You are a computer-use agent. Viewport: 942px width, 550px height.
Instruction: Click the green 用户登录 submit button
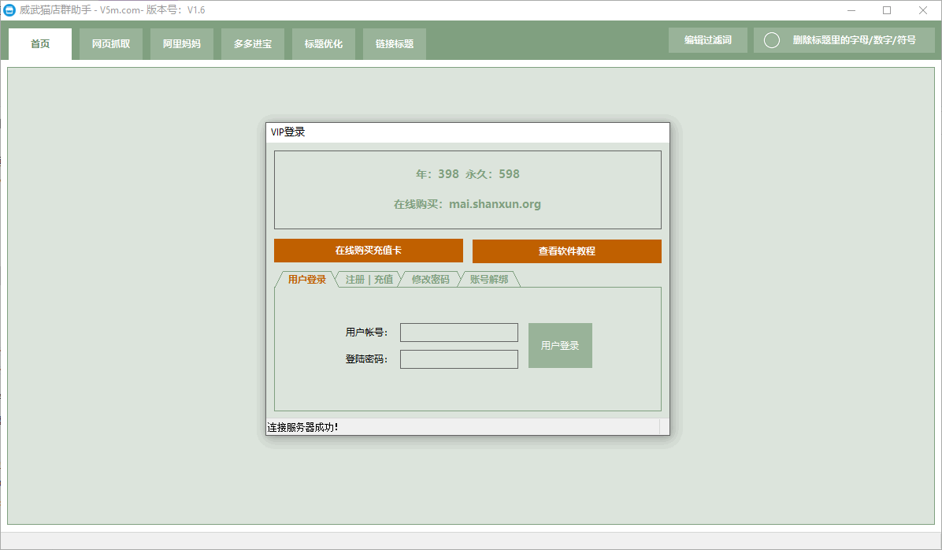coord(561,346)
